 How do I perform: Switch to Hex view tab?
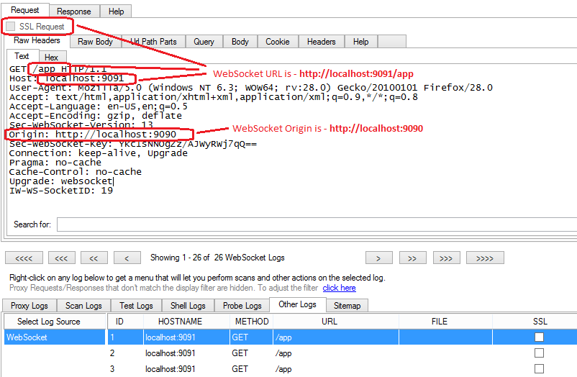point(51,57)
